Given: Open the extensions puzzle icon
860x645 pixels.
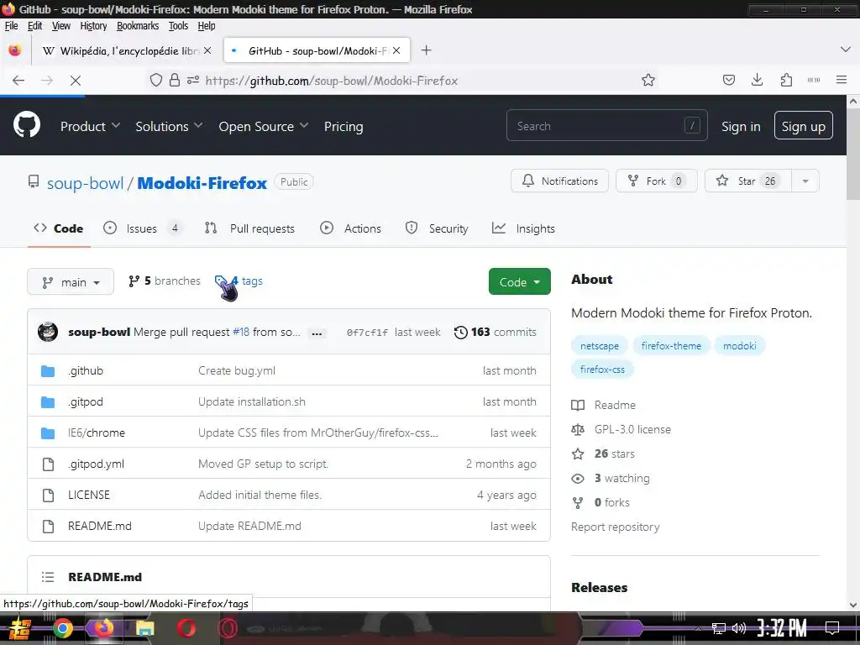Looking at the screenshot, I should pyautogui.click(x=786, y=80).
